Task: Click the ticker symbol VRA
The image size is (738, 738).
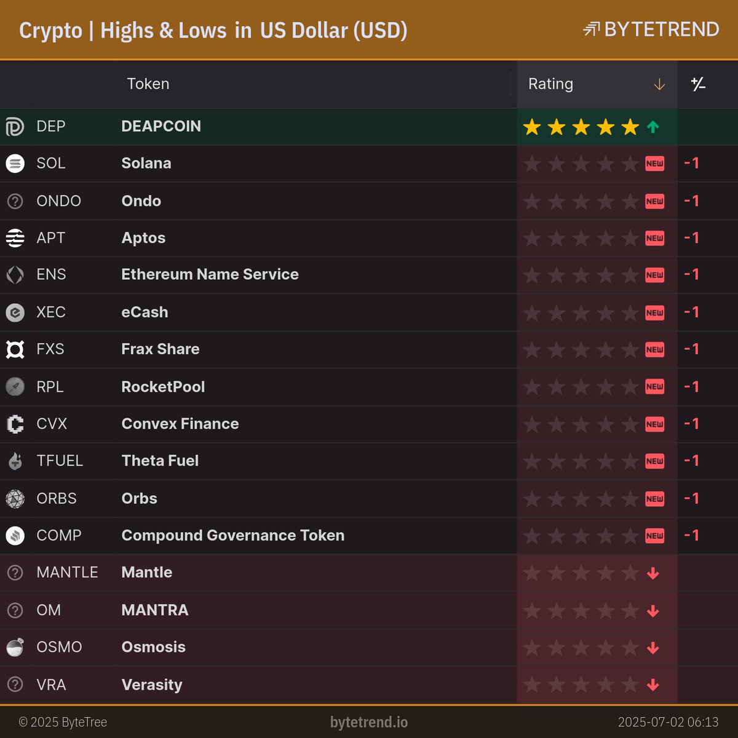Action: (x=51, y=684)
